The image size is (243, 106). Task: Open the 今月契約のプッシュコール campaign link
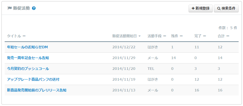pyautogui.click(x=28, y=69)
